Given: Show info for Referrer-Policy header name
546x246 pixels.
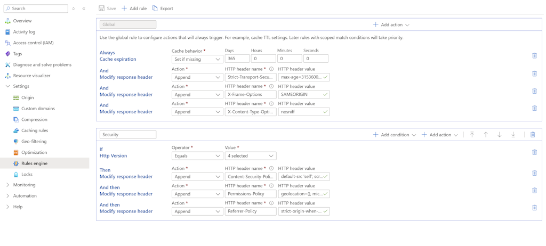Looking at the screenshot, I should pyautogui.click(x=271, y=203).
